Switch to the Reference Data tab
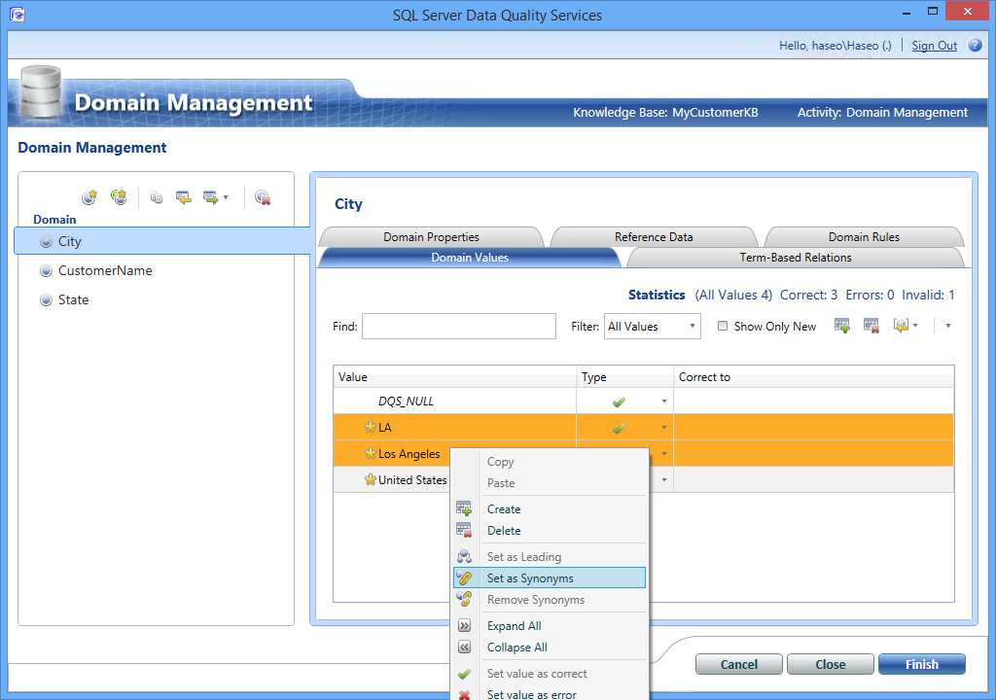Image resolution: width=996 pixels, height=700 pixels. [654, 237]
